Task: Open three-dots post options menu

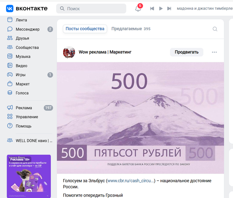Action: tap(214, 52)
